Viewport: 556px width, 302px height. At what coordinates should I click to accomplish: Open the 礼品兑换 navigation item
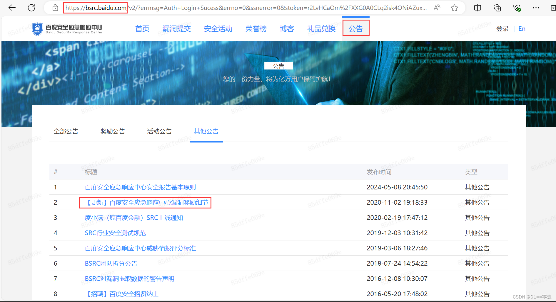coord(321,29)
